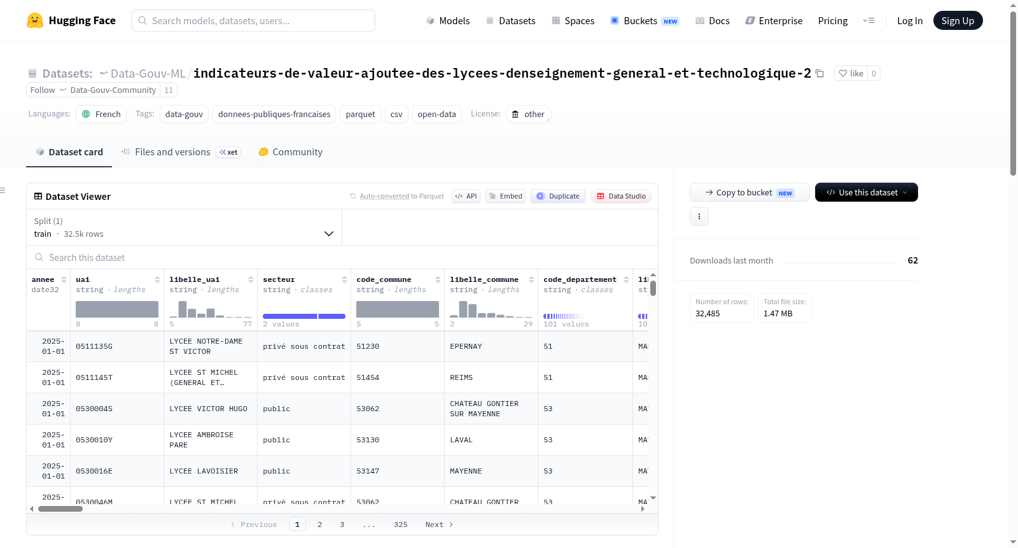Click the Log In link
Screen dimensions: 1018x548
tap(910, 20)
